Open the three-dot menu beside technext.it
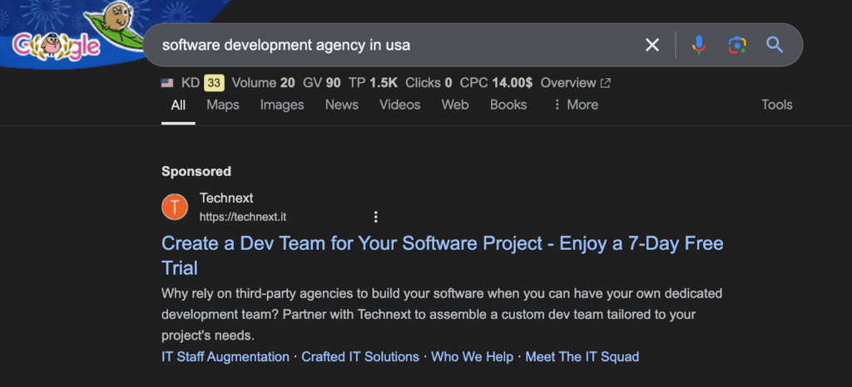 [375, 218]
